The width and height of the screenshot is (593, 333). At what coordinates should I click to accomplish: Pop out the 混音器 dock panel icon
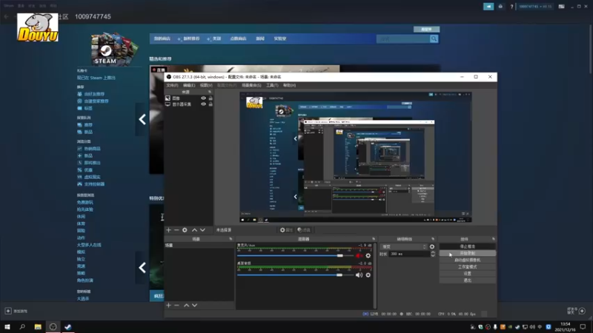coord(374,239)
